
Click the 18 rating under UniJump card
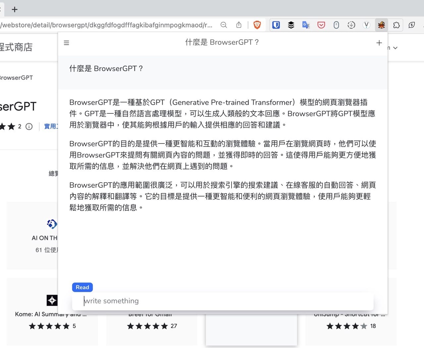[373, 326]
